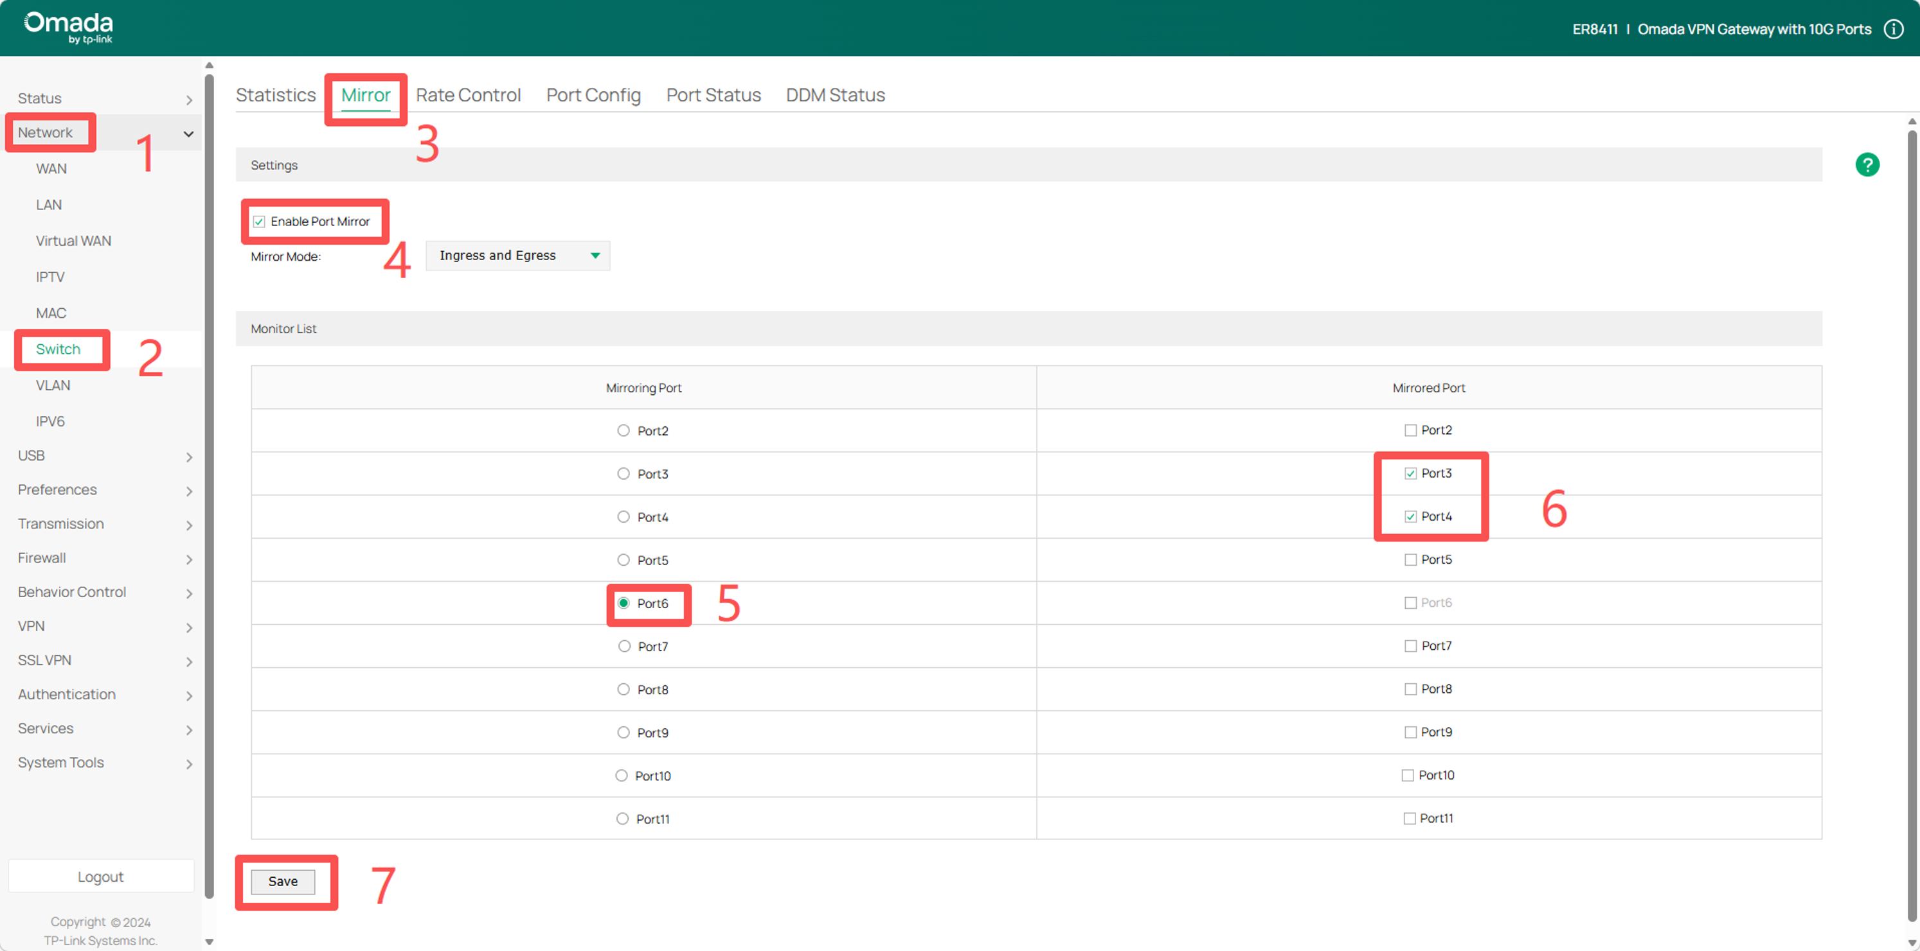Choose Port5 as mirroring port

point(623,560)
